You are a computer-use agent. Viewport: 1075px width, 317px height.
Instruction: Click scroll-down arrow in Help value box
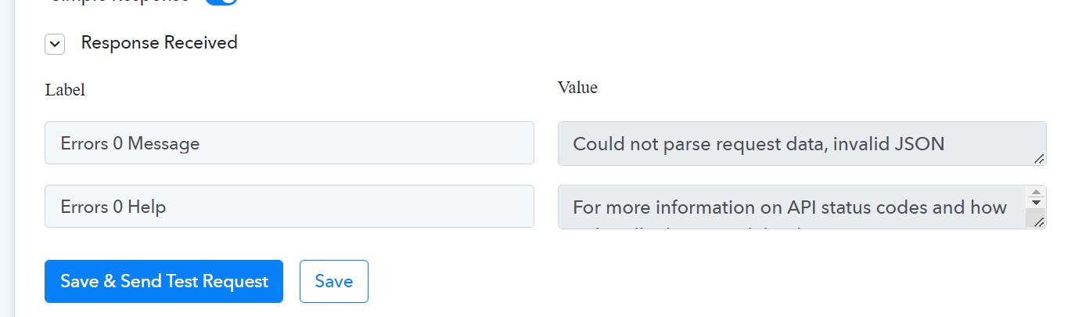pos(1037,202)
